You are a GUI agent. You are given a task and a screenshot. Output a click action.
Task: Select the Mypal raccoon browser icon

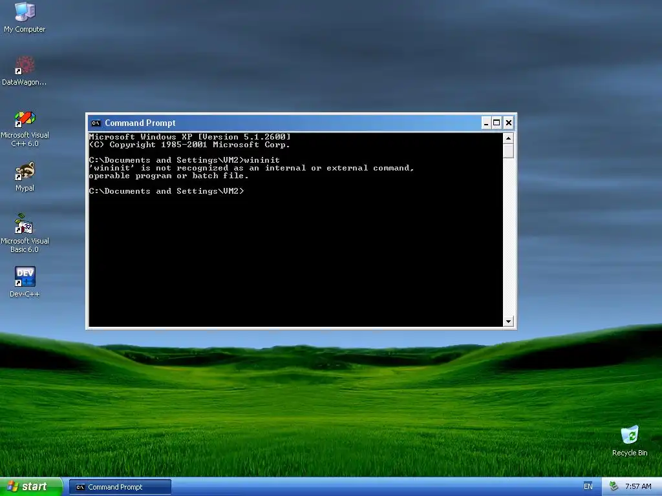25,177
